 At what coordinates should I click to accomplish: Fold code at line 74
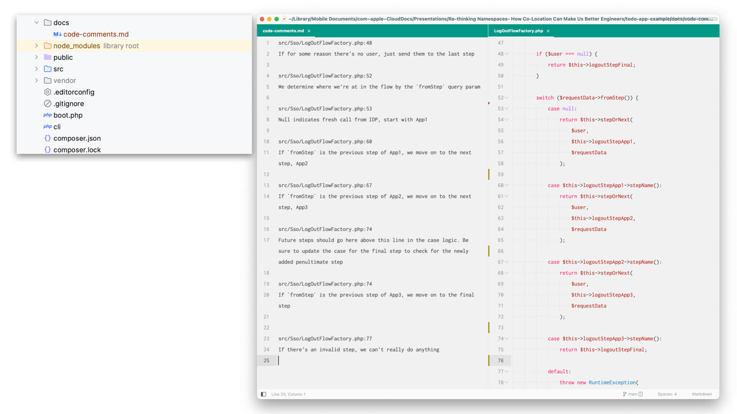(x=507, y=339)
